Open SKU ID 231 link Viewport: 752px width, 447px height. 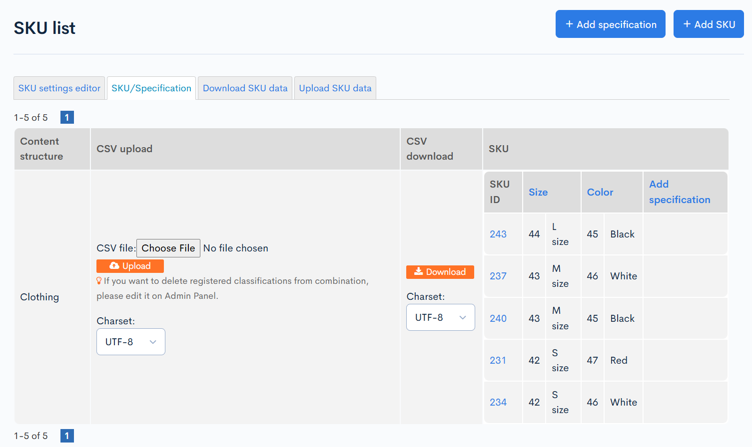pyautogui.click(x=498, y=360)
